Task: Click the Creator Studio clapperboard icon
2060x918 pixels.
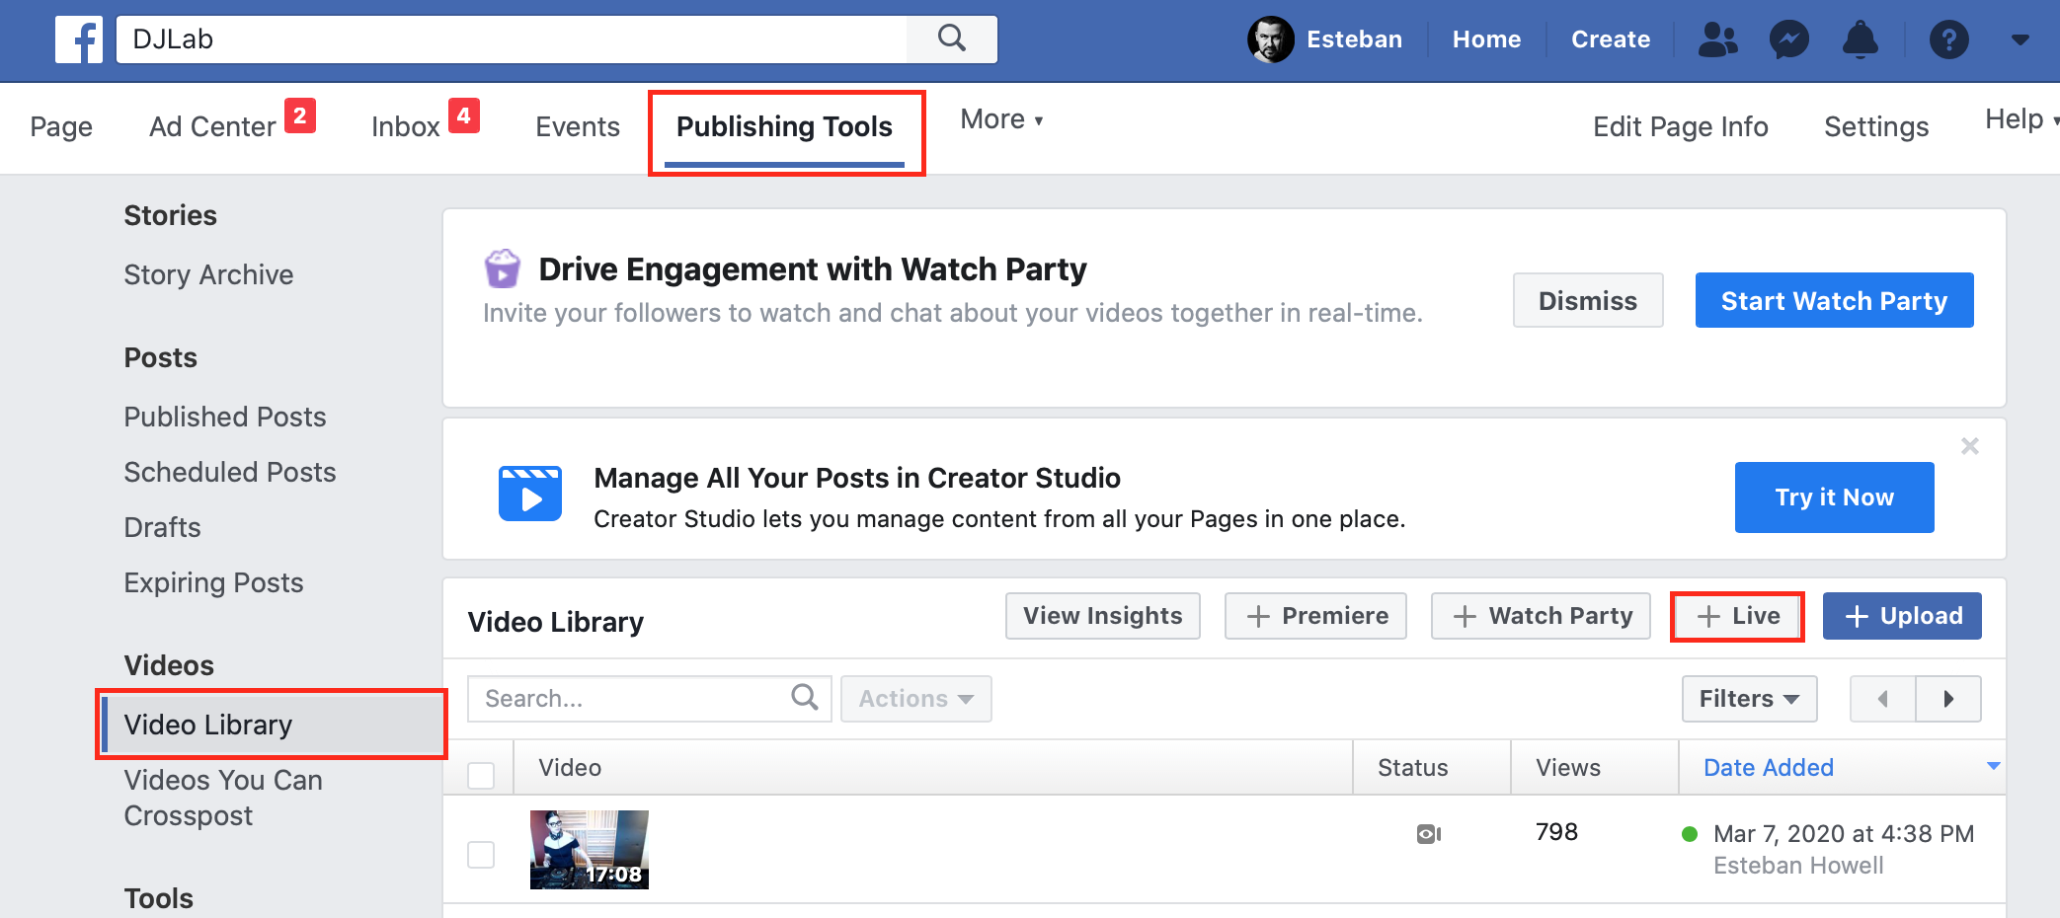Action: coord(529,493)
